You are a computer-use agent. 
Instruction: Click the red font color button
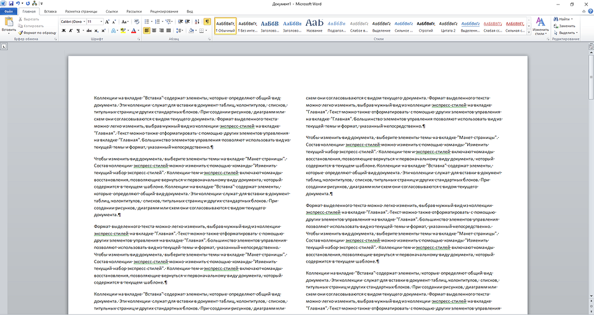pyautogui.click(x=134, y=30)
